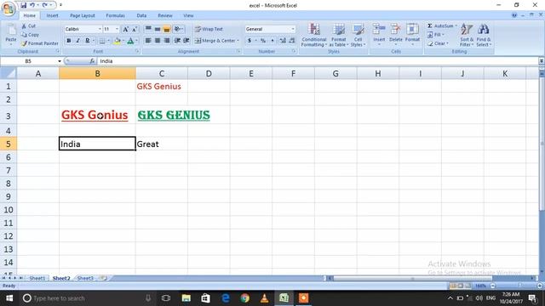Click the Insert cells button

tap(379, 35)
